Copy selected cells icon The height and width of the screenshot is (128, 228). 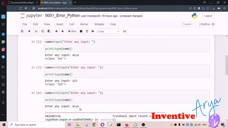(43, 31)
